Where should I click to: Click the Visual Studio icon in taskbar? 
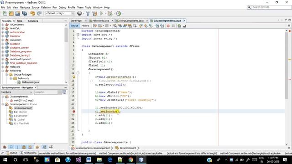pos(78,160)
